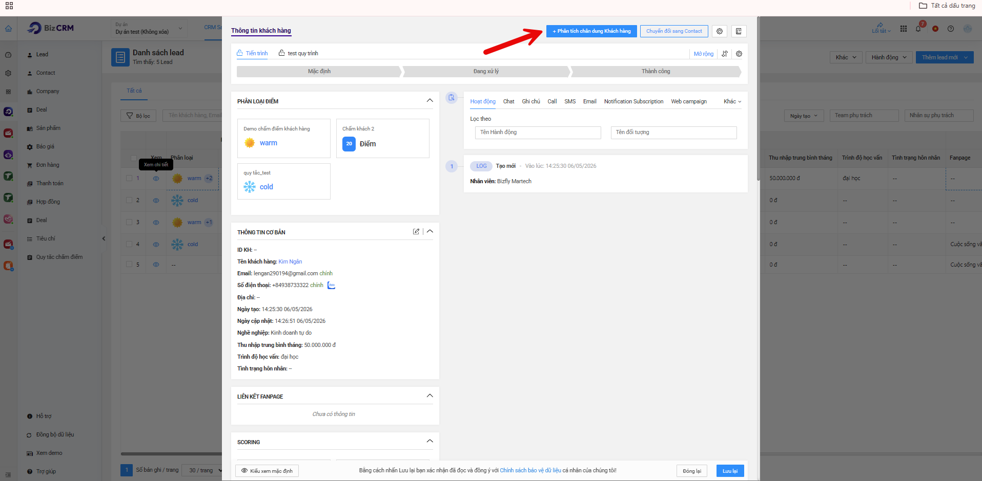Viewport: 982px width, 481px height.
Task: Click the warm sun icon in score card
Action: [250, 143]
